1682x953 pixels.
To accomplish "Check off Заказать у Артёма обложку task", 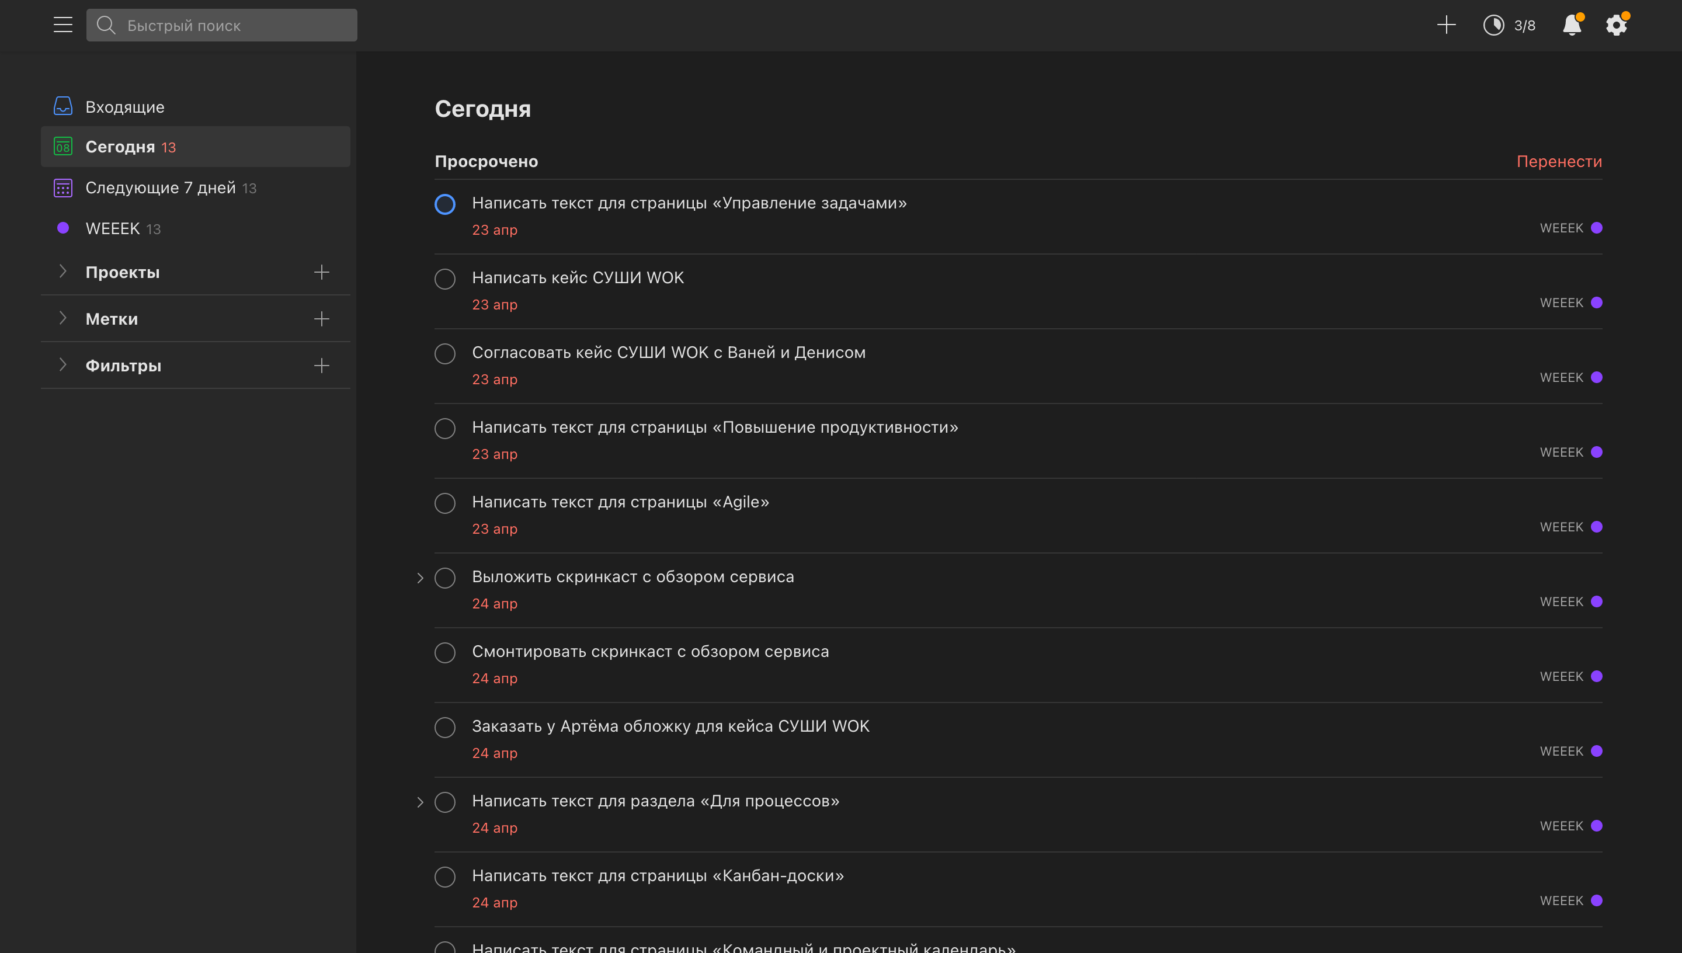I will pyautogui.click(x=445, y=727).
